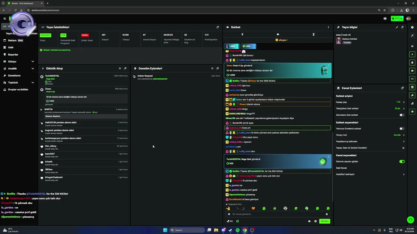Pop out the Yayın bilgisi panel
417x234 pixels.
pyautogui.click(x=402, y=27)
